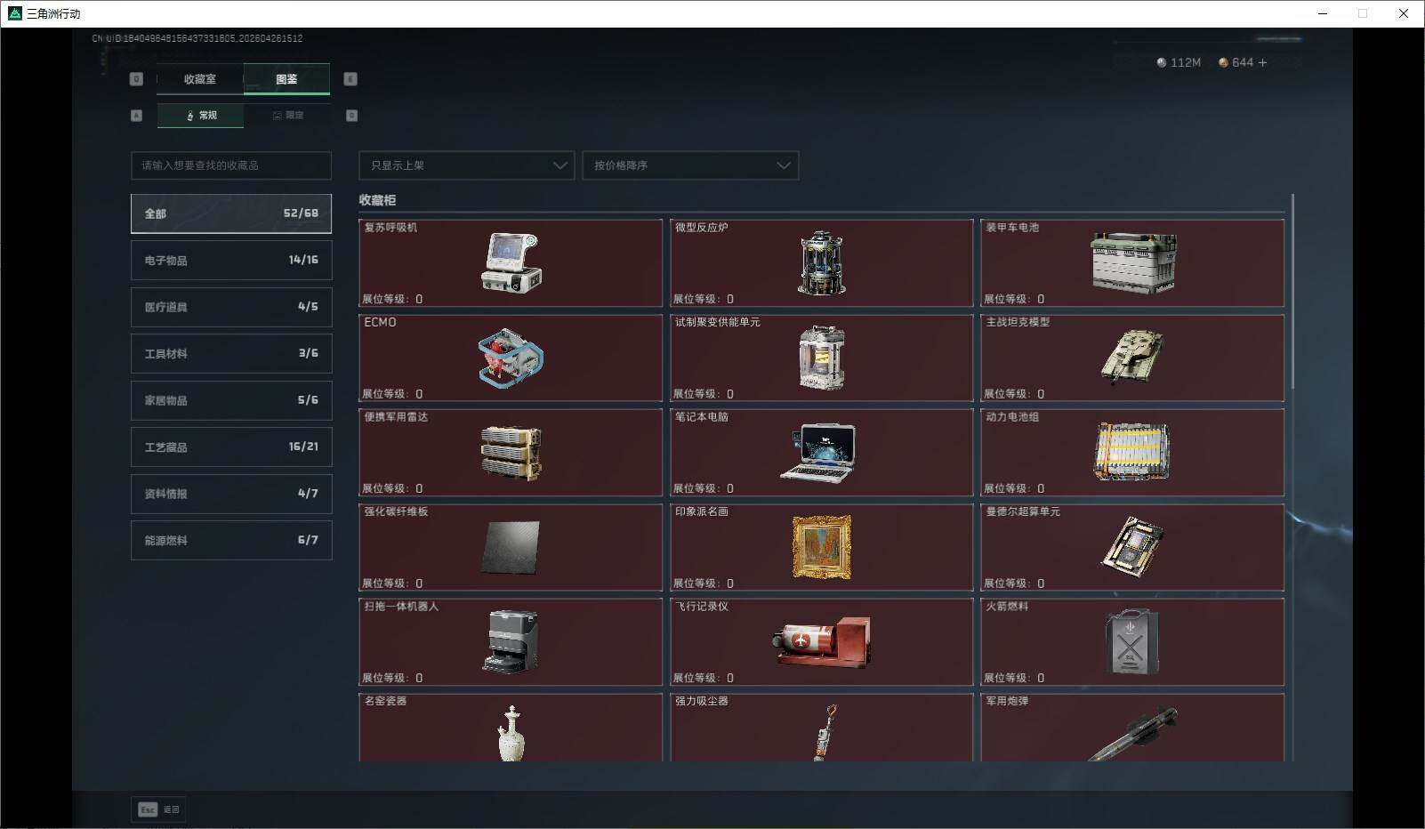Filter by 工艺藏品 category
Image resolution: width=1425 pixels, height=829 pixels.
231,447
